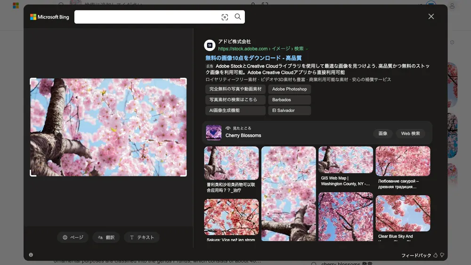Image resolution: width=471 pixels, height=265 pixels.
Task: Click the 見たところ eye icon label
Action: 238,128
